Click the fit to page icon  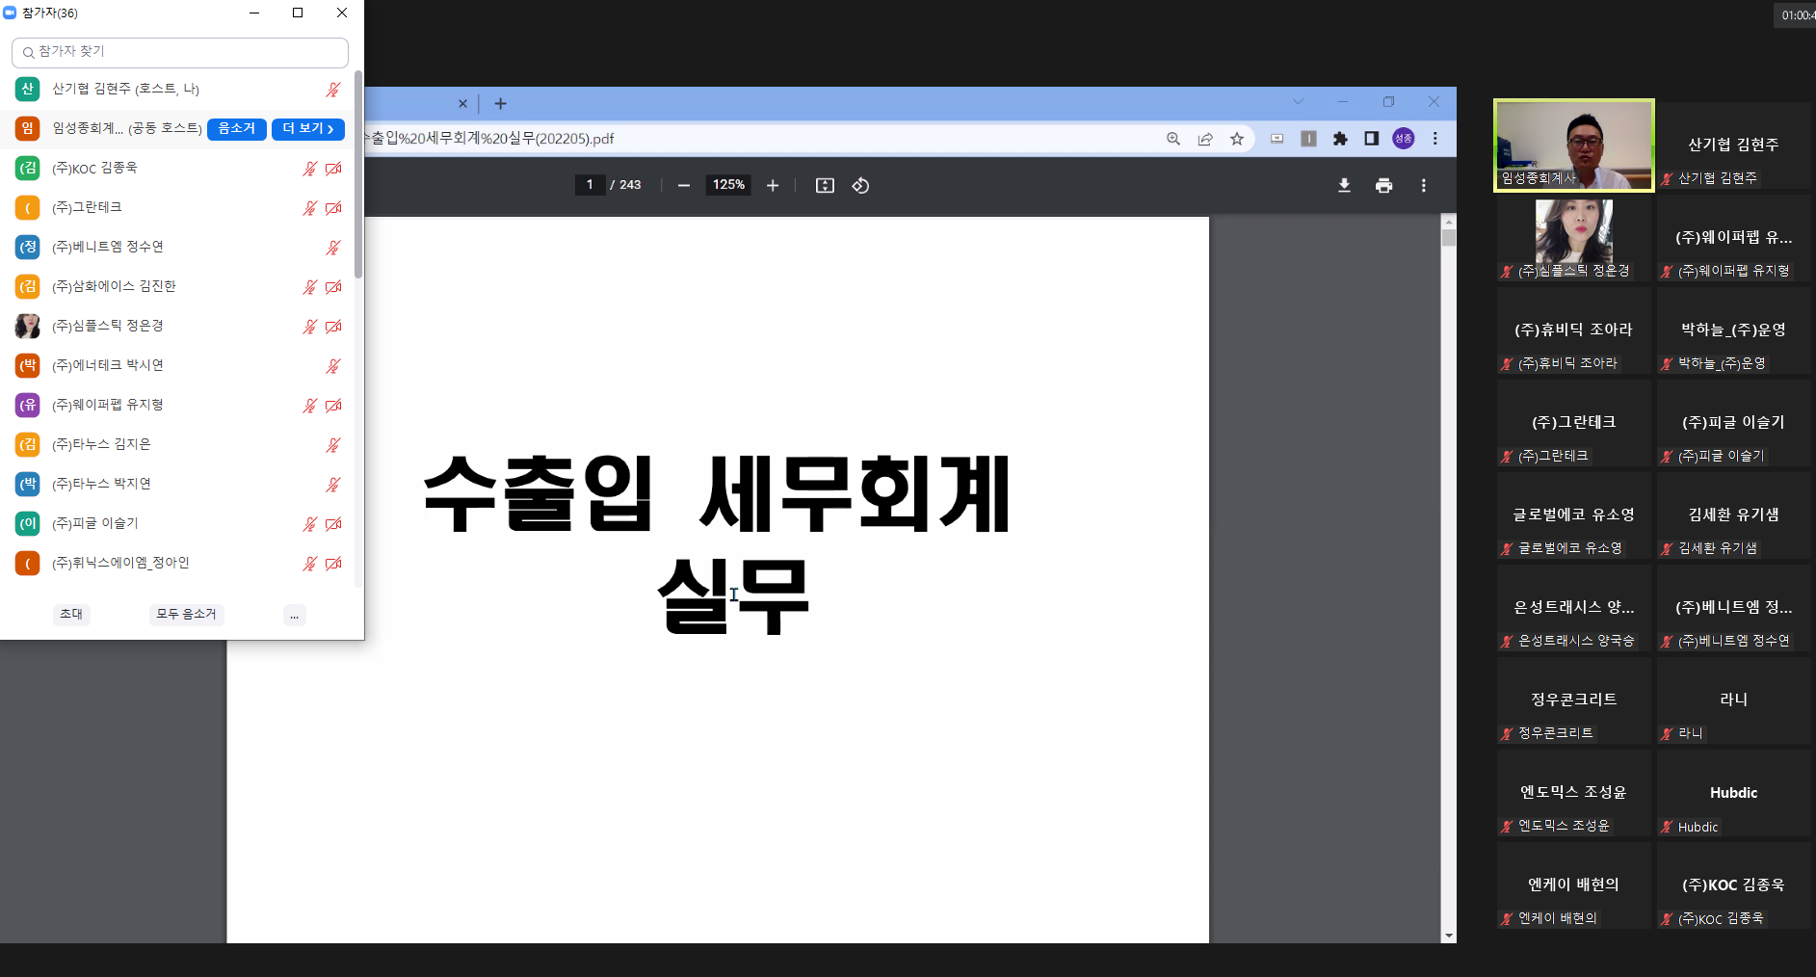point(825,185)
